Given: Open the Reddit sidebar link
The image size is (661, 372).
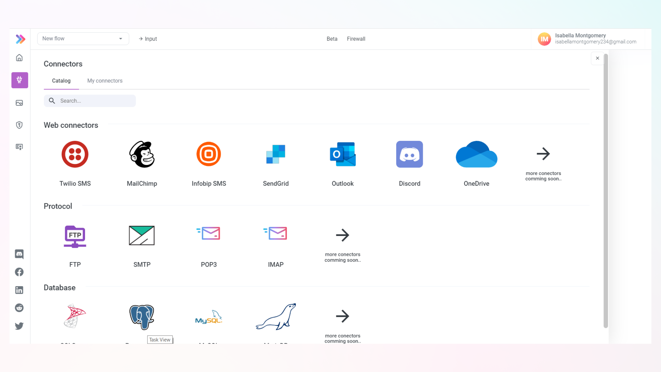Looking at the screenshot, I should coord(19,308).
